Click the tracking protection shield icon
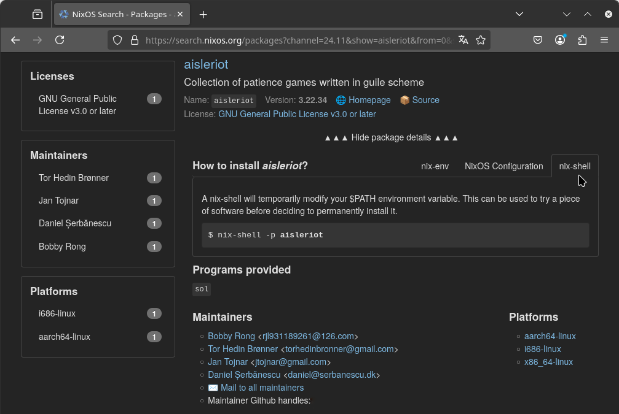 (118, 40)
